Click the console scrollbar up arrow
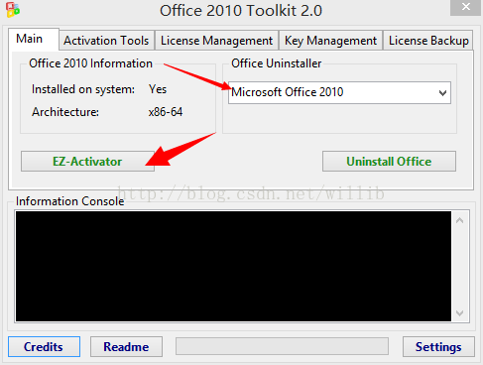This screenshot has width=483, height=365. point(460,220)
